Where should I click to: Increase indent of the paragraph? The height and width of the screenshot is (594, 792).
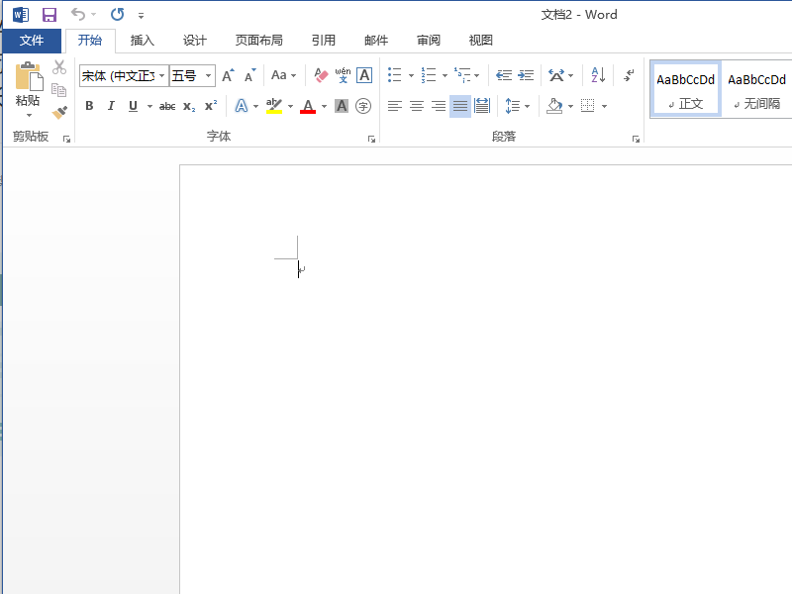[x=526, y=75]
